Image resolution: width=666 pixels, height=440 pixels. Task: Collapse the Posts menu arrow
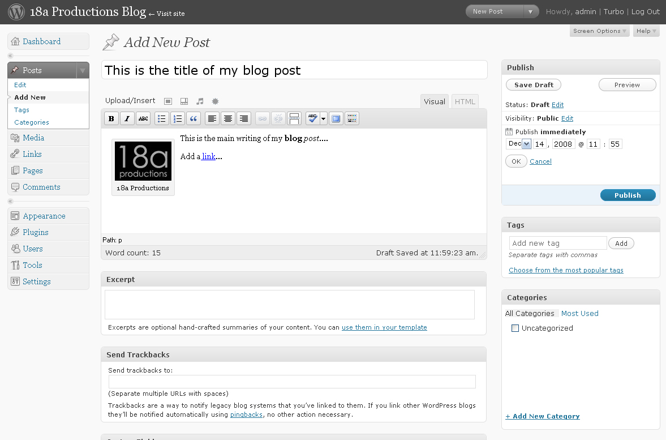[x=83, y=71]
